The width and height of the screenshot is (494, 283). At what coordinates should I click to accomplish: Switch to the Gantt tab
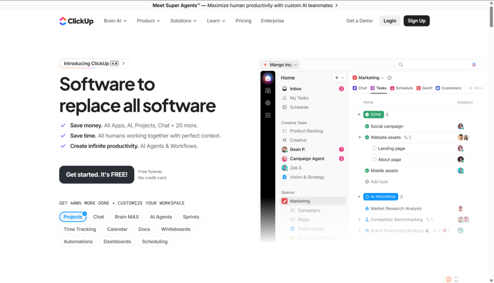(x=424, y=88)
